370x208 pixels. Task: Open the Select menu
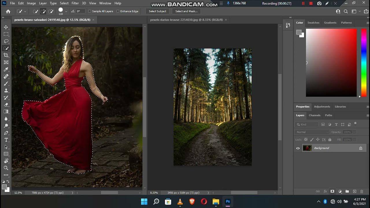64,3
